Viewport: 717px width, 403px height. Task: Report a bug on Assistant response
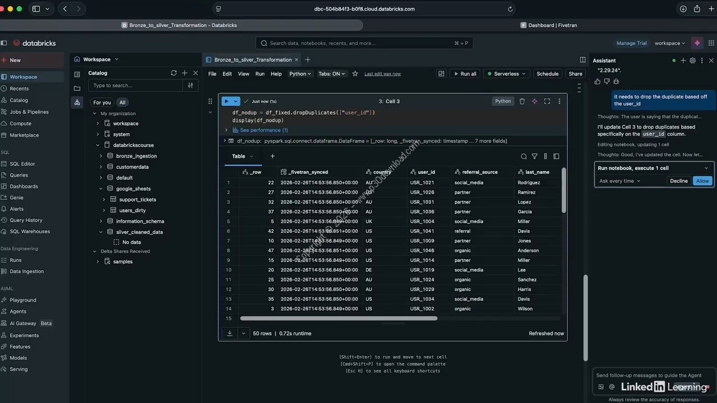coord(616,81)
